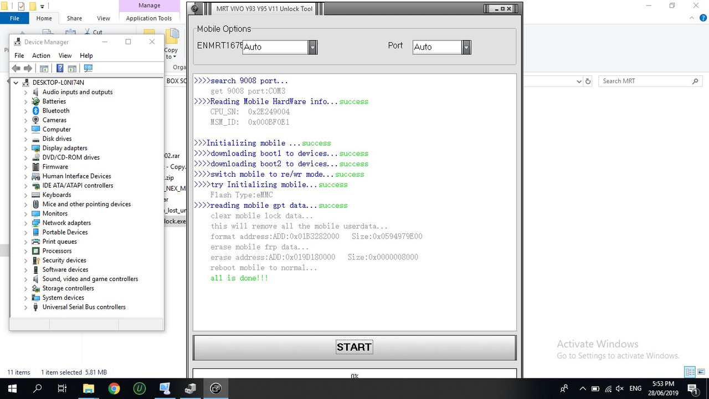
Task: Click the clock showing 5:53 PM
Action: [x=662, y=384]
